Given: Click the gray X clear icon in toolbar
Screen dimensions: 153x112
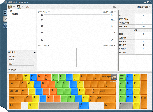Looking at the screenshot, I should click(x=114, y=7).
